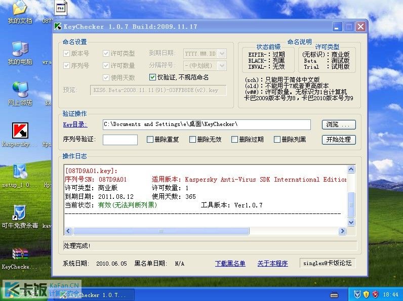Open the Key目录 link
The image size is (403, 301).
75,124
